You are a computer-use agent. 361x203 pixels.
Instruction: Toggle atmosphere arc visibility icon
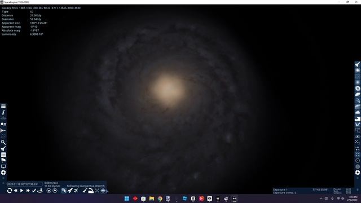click(357, 107)
